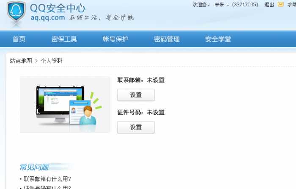The height and width of the screenshot is (189, 296).
Task: Click the 常见问题 heading
Action: [34, 167]
